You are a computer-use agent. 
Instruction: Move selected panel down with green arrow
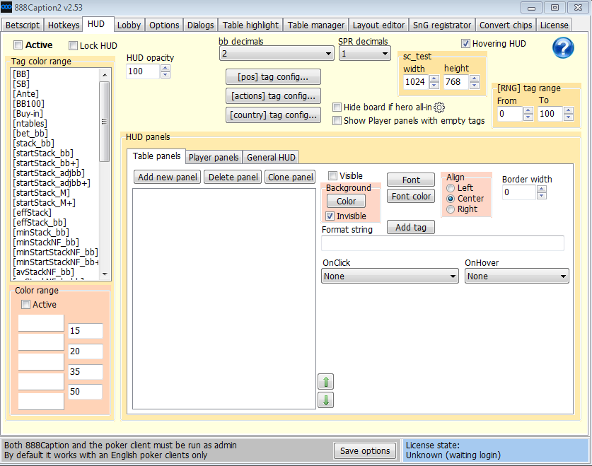point(326,400)
